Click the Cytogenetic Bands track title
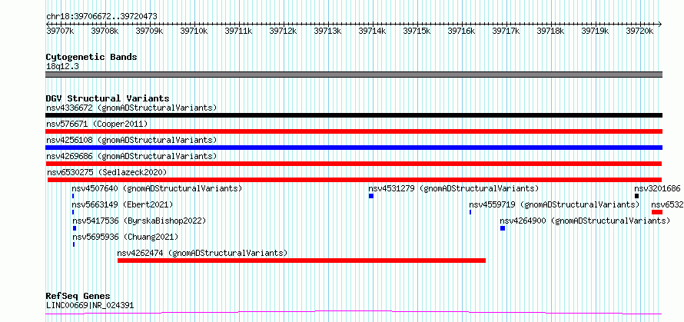This screenshot has width=684, height=322. tap(91, 57)
